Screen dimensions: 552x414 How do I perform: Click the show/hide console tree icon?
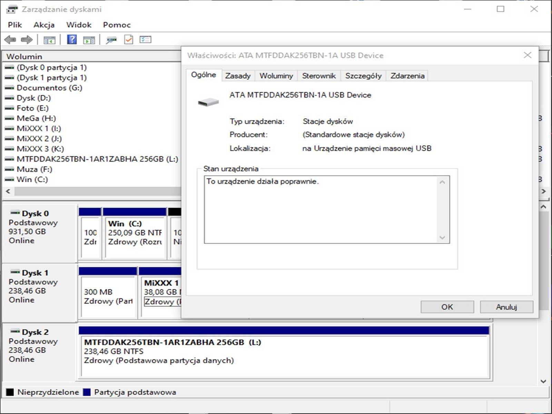click(49, 40)
